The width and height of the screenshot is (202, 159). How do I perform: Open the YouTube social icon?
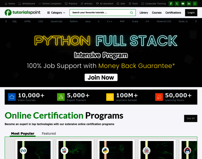click(183, 4)
